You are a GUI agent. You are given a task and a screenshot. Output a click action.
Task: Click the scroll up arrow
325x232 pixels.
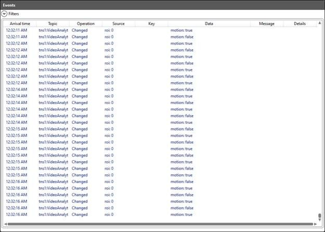[x=319, y=23]
